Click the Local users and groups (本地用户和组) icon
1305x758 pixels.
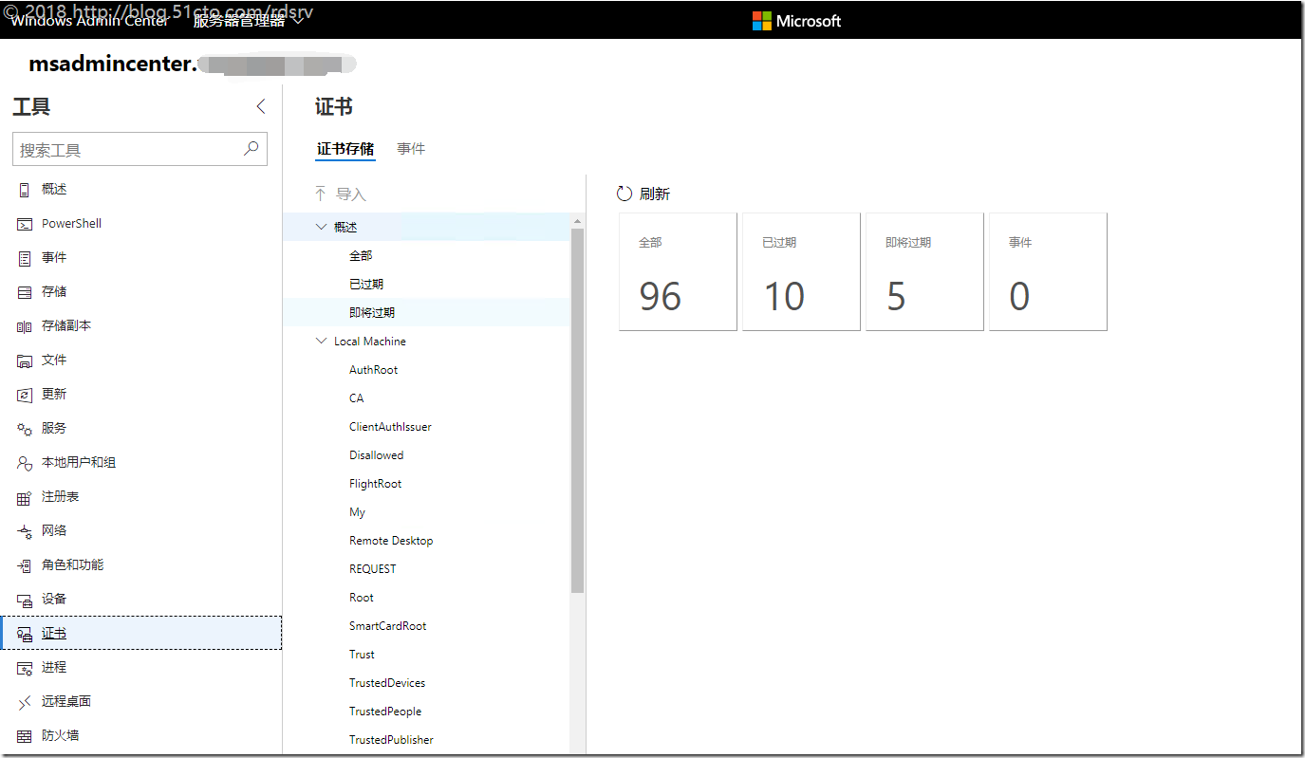[25, 463]
